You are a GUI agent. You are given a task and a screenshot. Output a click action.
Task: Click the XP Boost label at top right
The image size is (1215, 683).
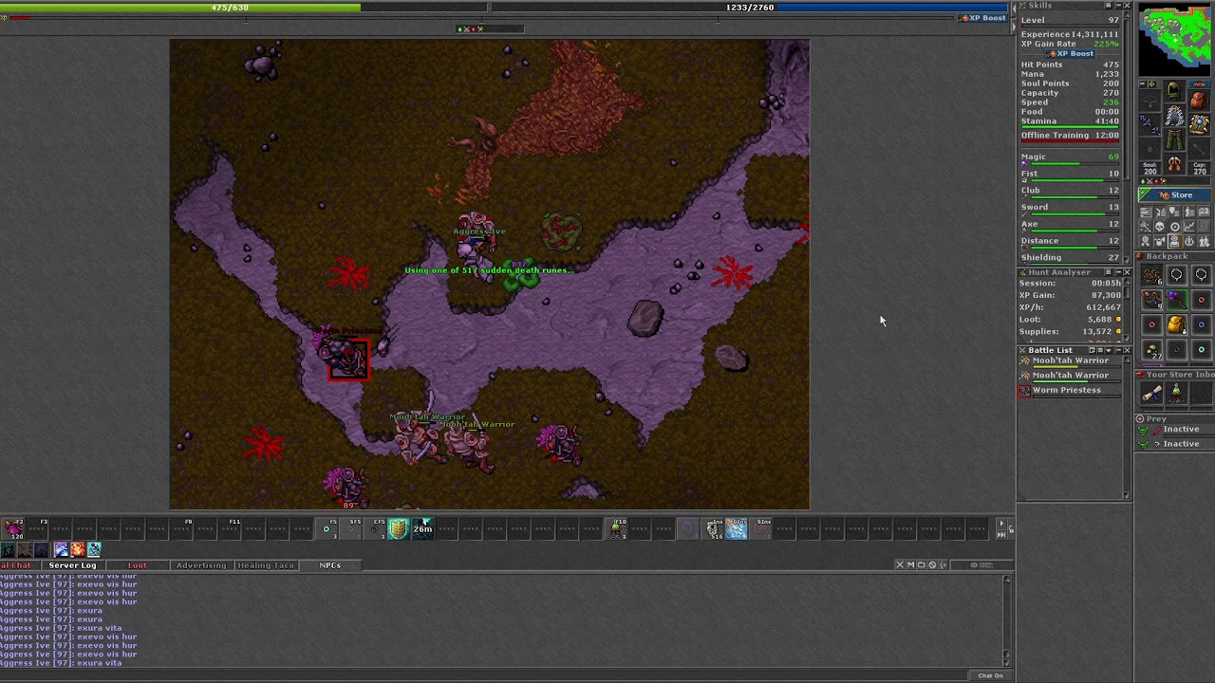point(982,18)
